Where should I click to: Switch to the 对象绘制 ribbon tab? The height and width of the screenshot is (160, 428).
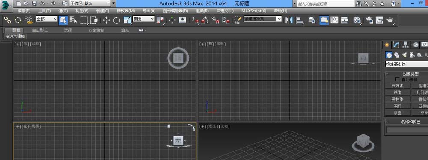(96, 30)
